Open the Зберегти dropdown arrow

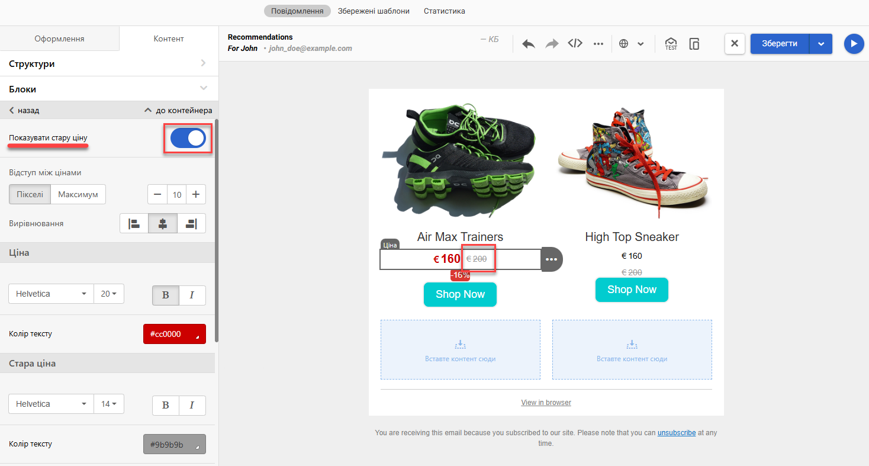tap(820, 44)
